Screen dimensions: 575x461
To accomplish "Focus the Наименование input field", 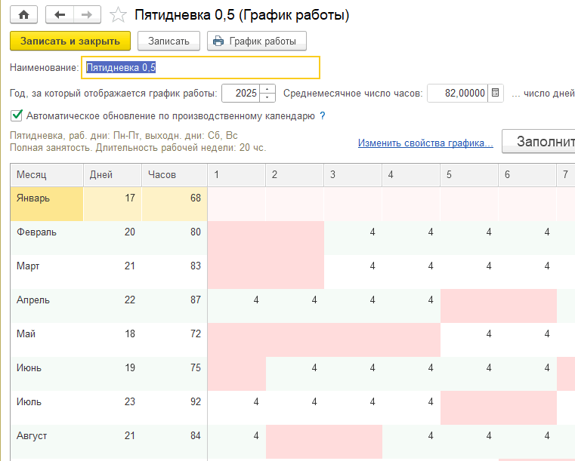I will coord(200,67).
